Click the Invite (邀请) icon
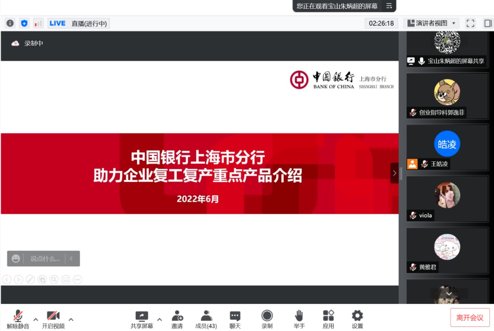 pyautogui.click(x=177, y=319)
